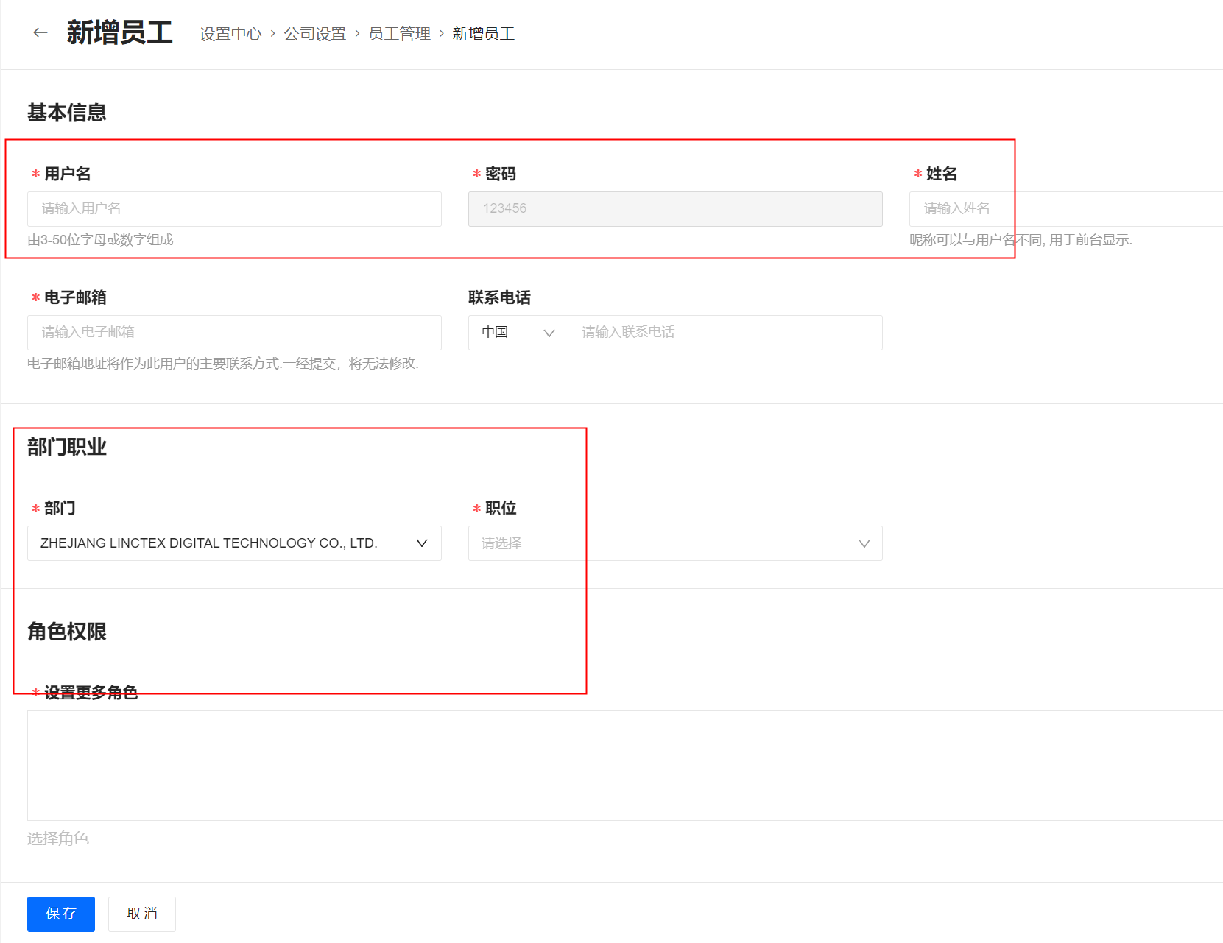Select the 电子邮箱 input field
The width and height of the screenshot is (1223, 943).
tap(234, 333)
